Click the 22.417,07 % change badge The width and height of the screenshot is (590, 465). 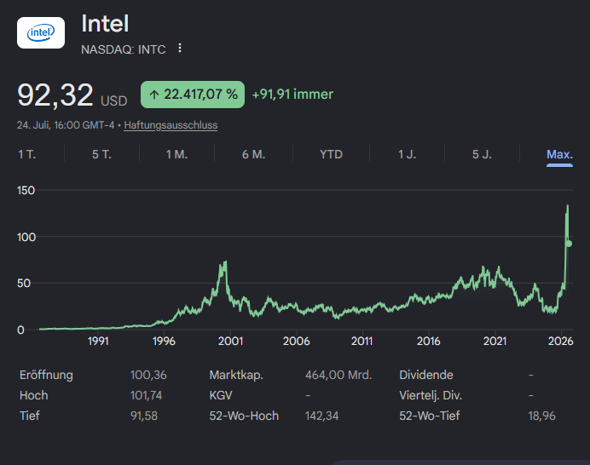point(193,95)
